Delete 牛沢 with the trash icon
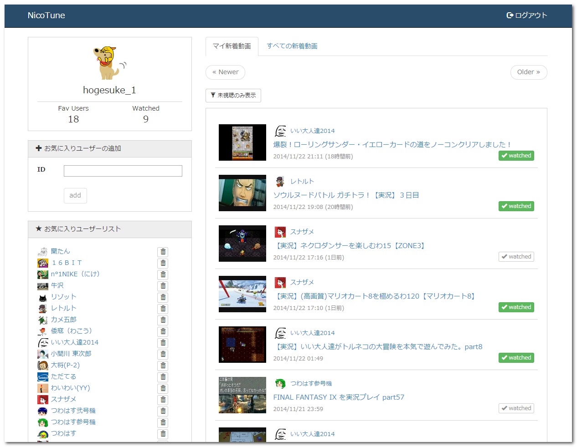The image size is (577, 447). (x=163, y=286)
